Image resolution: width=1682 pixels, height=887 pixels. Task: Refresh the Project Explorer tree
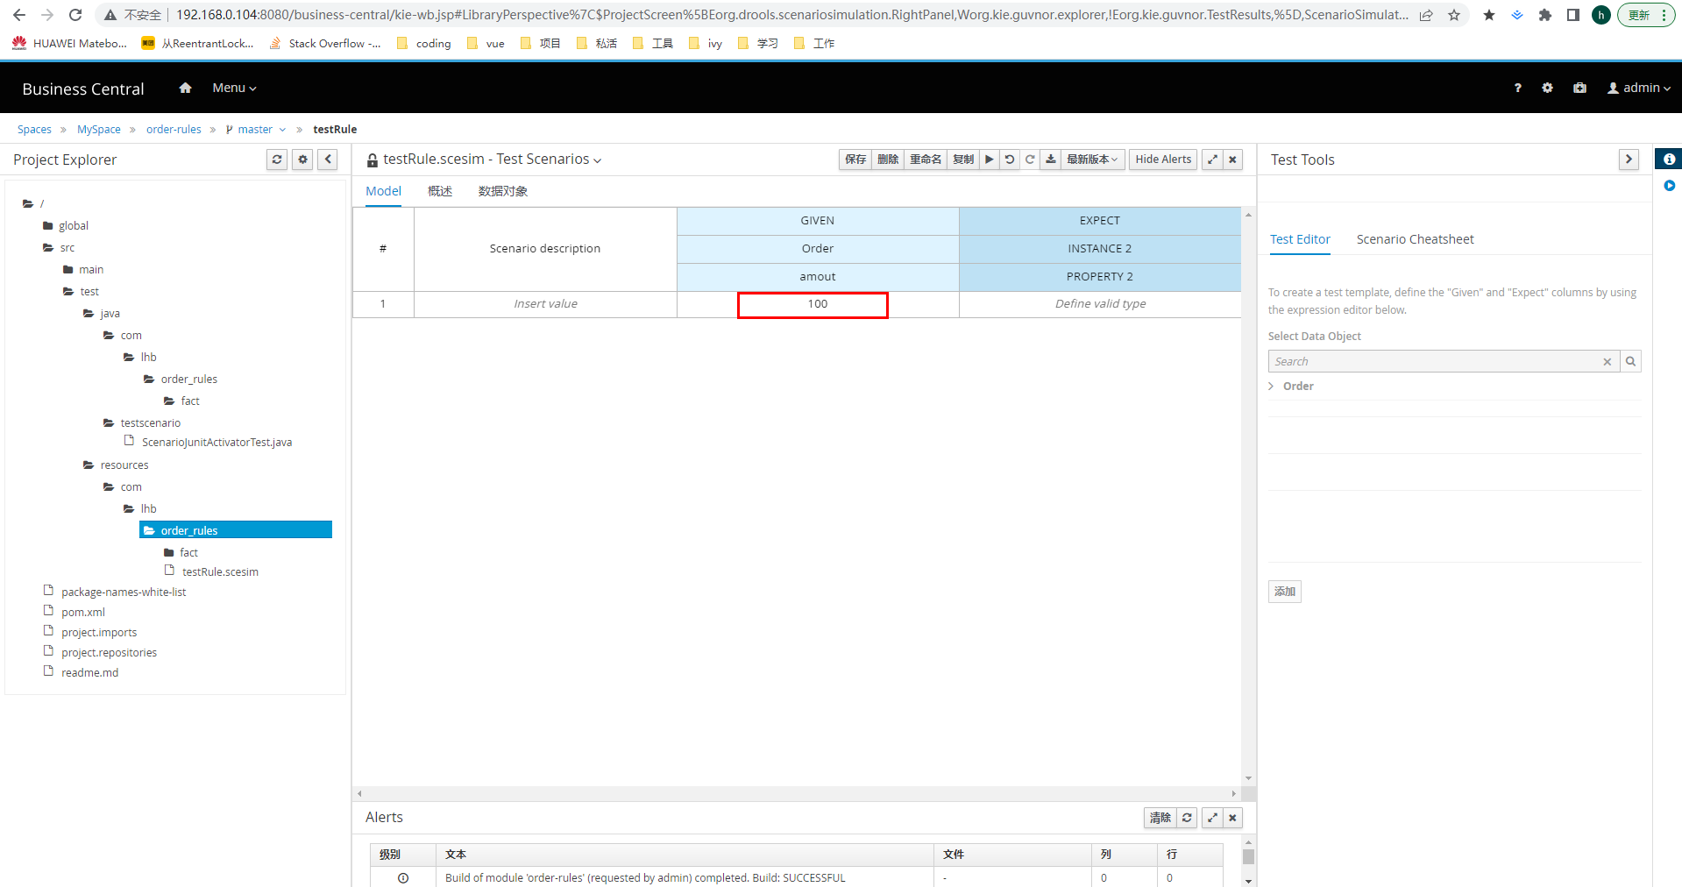[x=277, y=160]
